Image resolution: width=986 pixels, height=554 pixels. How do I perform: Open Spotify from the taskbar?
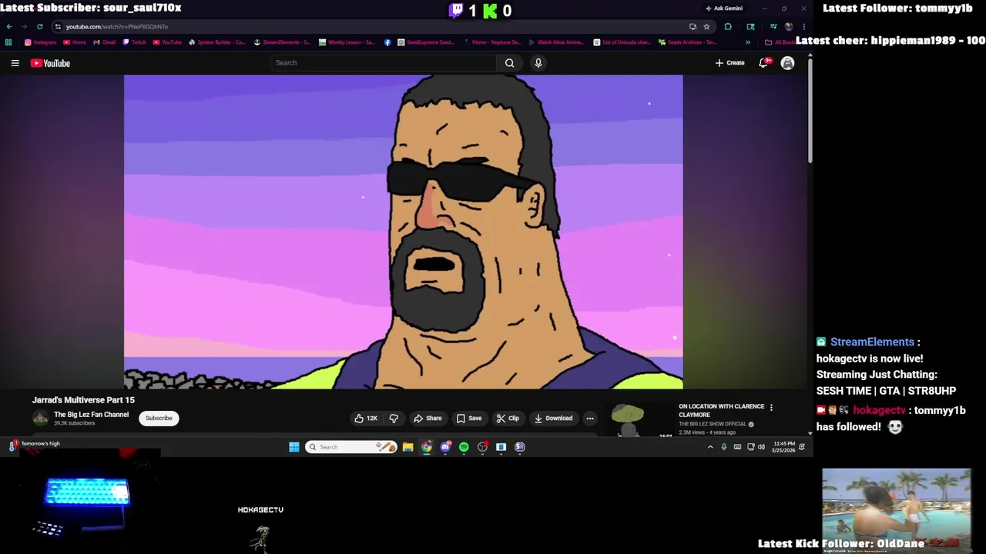pyautogui.click(x=464, y=447)
